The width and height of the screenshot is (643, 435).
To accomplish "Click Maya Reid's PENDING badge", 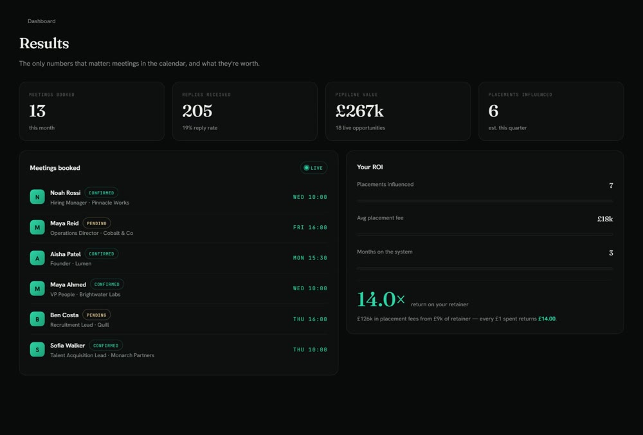I will click(x=97, y=223).
